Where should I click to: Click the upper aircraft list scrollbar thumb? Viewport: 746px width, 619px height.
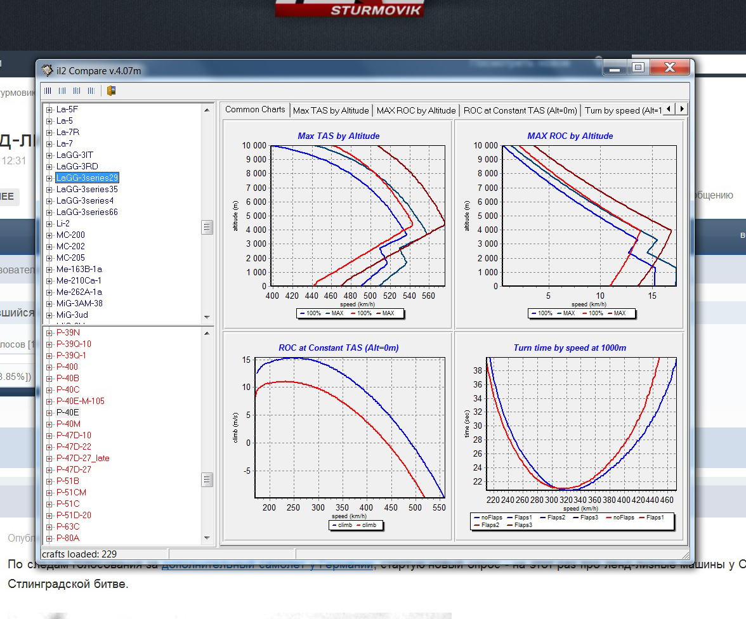(x=207, y=227)
